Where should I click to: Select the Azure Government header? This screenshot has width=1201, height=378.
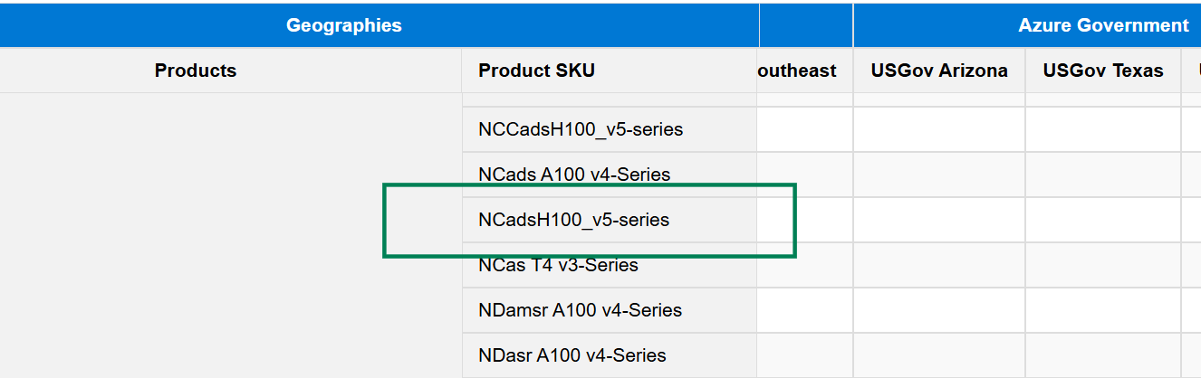1103,25
